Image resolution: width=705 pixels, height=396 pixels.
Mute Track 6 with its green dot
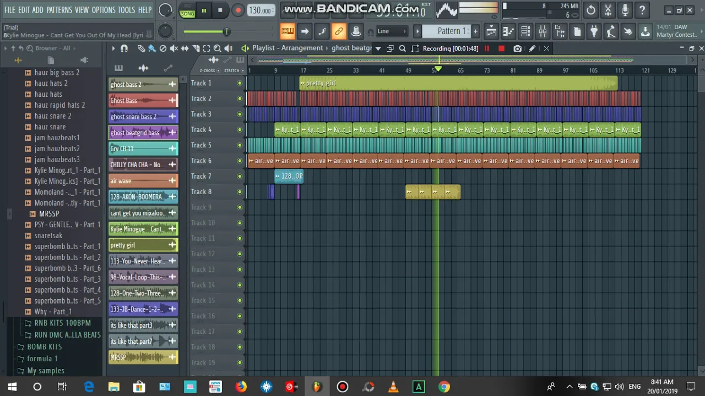tap(240, 161)
